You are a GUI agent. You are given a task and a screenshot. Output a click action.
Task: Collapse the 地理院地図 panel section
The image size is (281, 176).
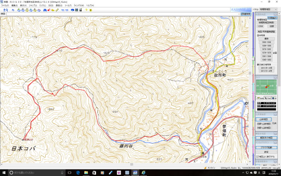(x=275, y=14)
